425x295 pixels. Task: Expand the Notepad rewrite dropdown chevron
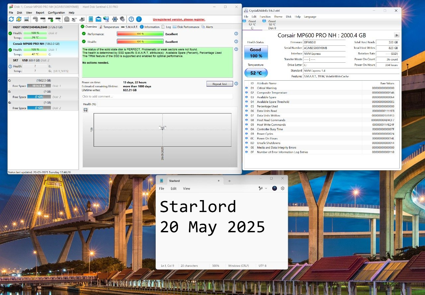pos(266,188)
